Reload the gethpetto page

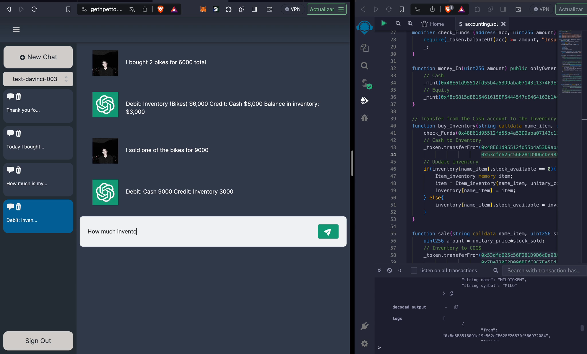pos(34,9)
